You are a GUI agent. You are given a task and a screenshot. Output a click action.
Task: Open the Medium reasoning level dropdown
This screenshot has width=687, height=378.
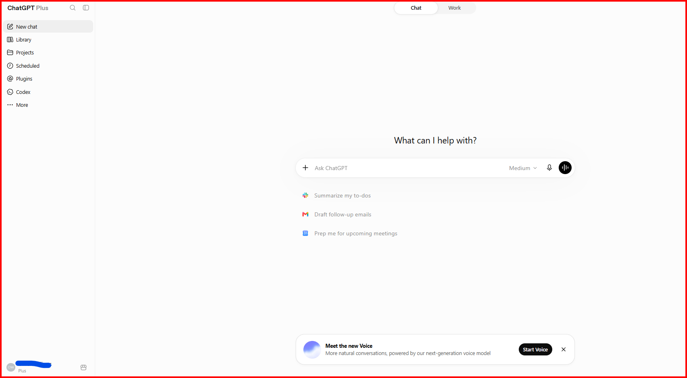tap(523, 168)
